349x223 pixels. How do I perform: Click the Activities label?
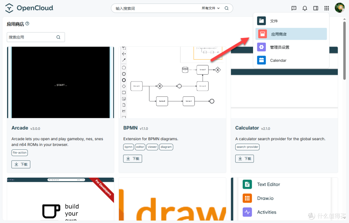pos(267,212)
